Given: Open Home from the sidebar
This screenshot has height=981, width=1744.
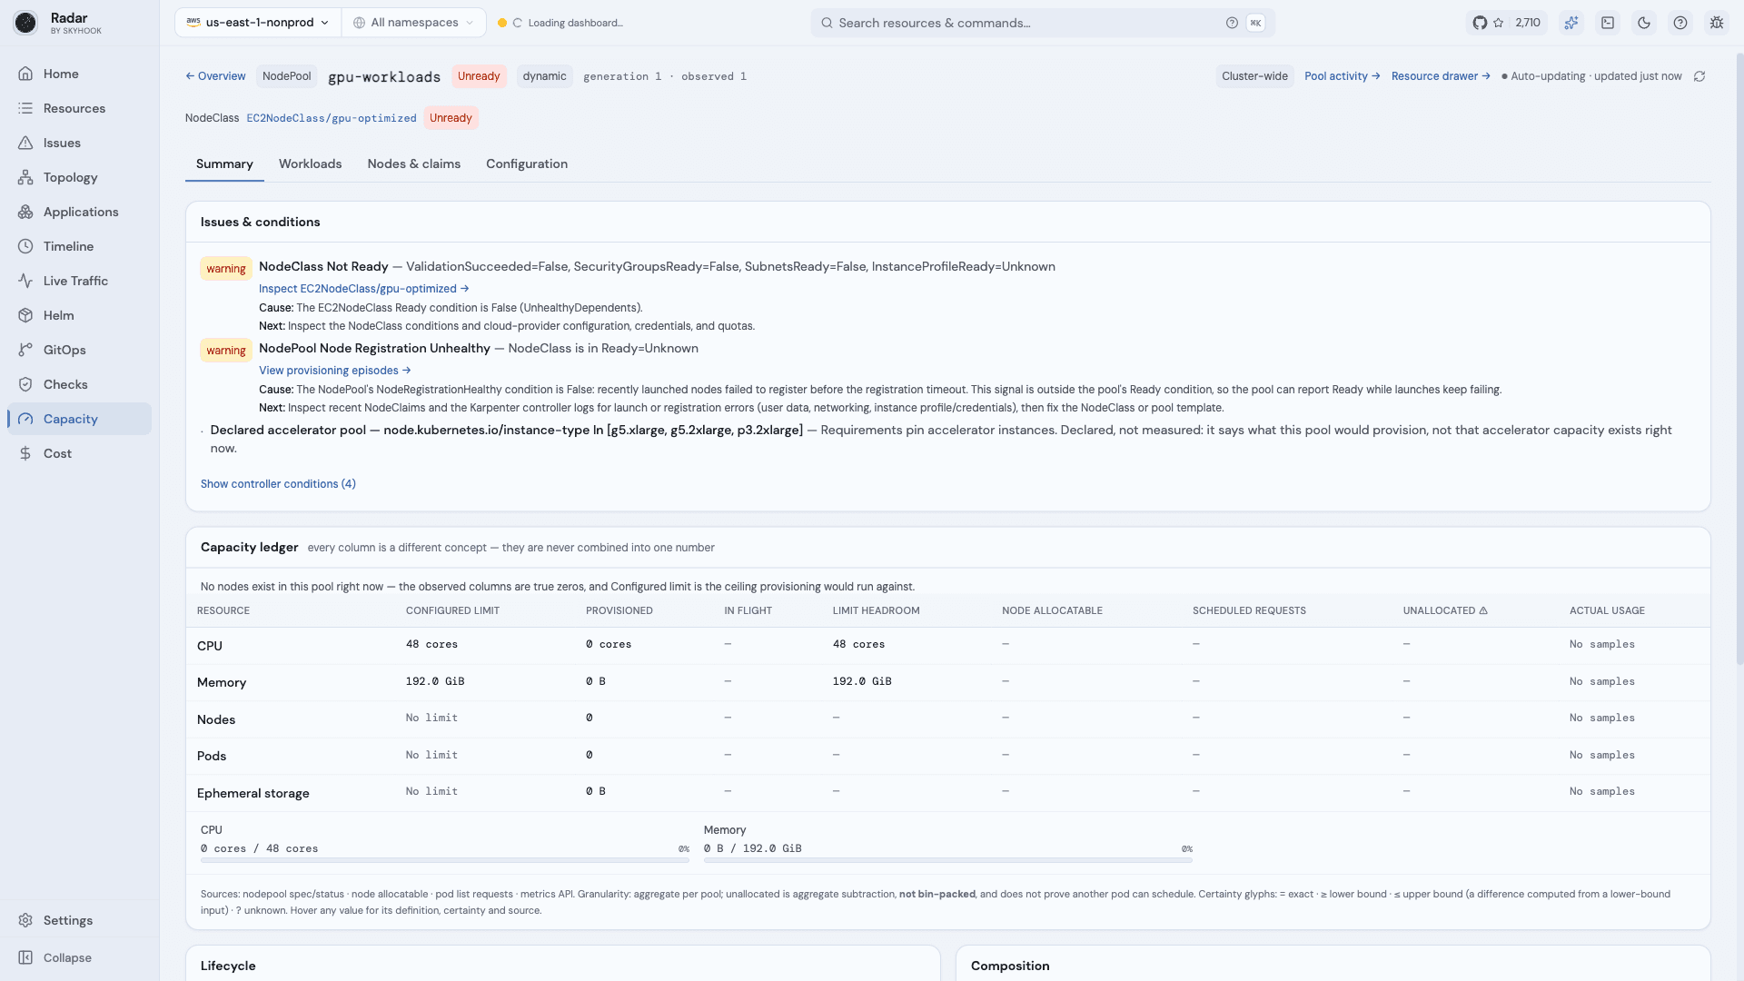Looking at the screenshot, I should click(79, 74).
